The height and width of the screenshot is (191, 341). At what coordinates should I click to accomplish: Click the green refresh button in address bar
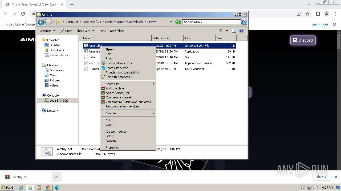(x=178, y=22)
